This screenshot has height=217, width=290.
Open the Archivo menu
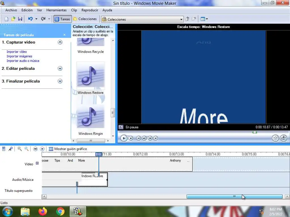tap(11, 10)
